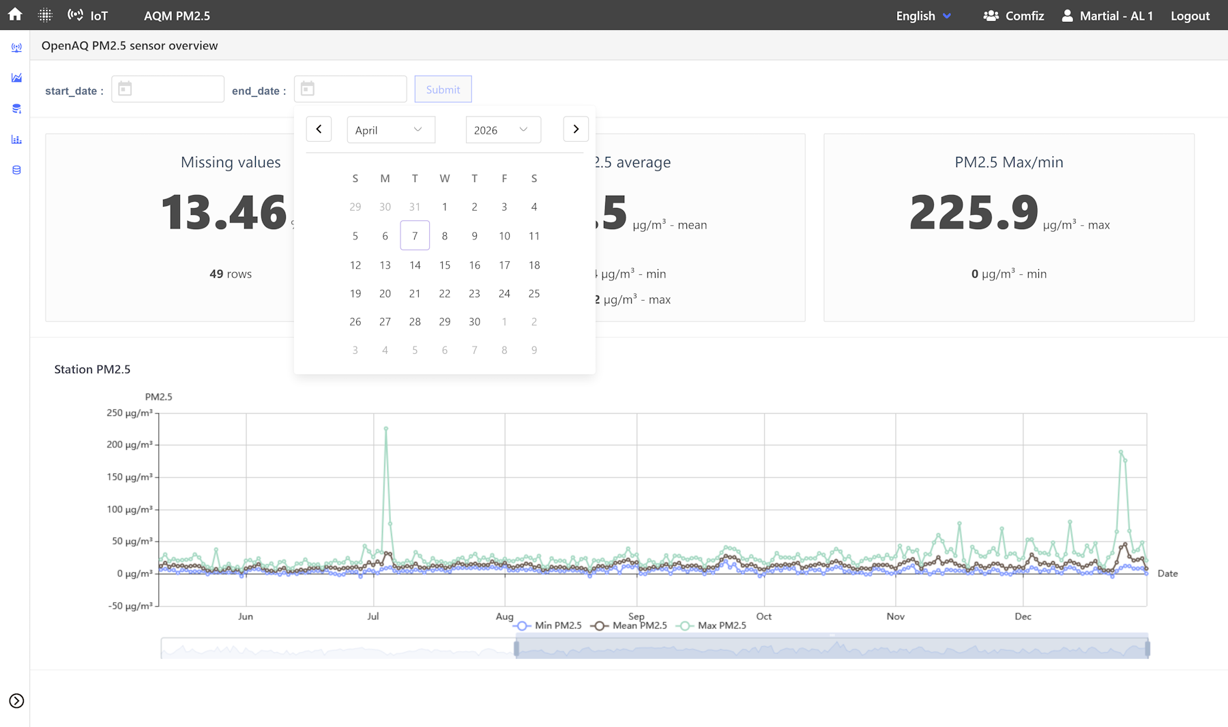The image size is (1228, 727).
Task: Expand sidebar with circled arrow icon
Action: [16, 700]
